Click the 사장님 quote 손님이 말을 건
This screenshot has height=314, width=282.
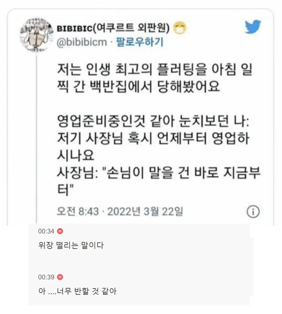pos(159,181)
